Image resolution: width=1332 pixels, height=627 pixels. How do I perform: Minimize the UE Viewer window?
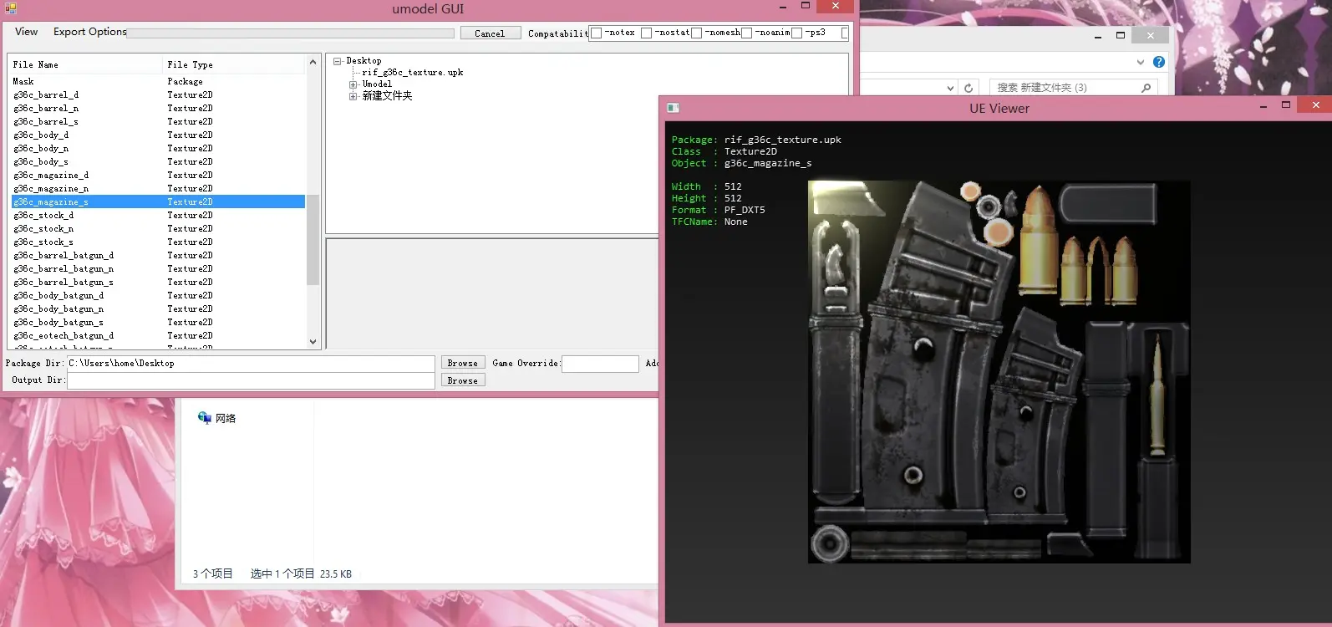(1263, 106)
